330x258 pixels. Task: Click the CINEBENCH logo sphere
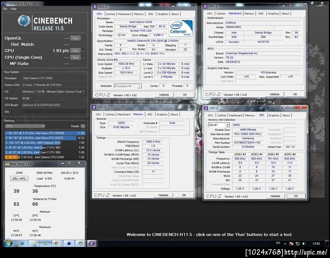(x=24, y=21)
